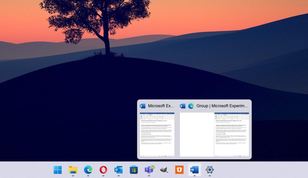Launch the Opera browser
The image size is (308, 178).
(x=103, y=170)
